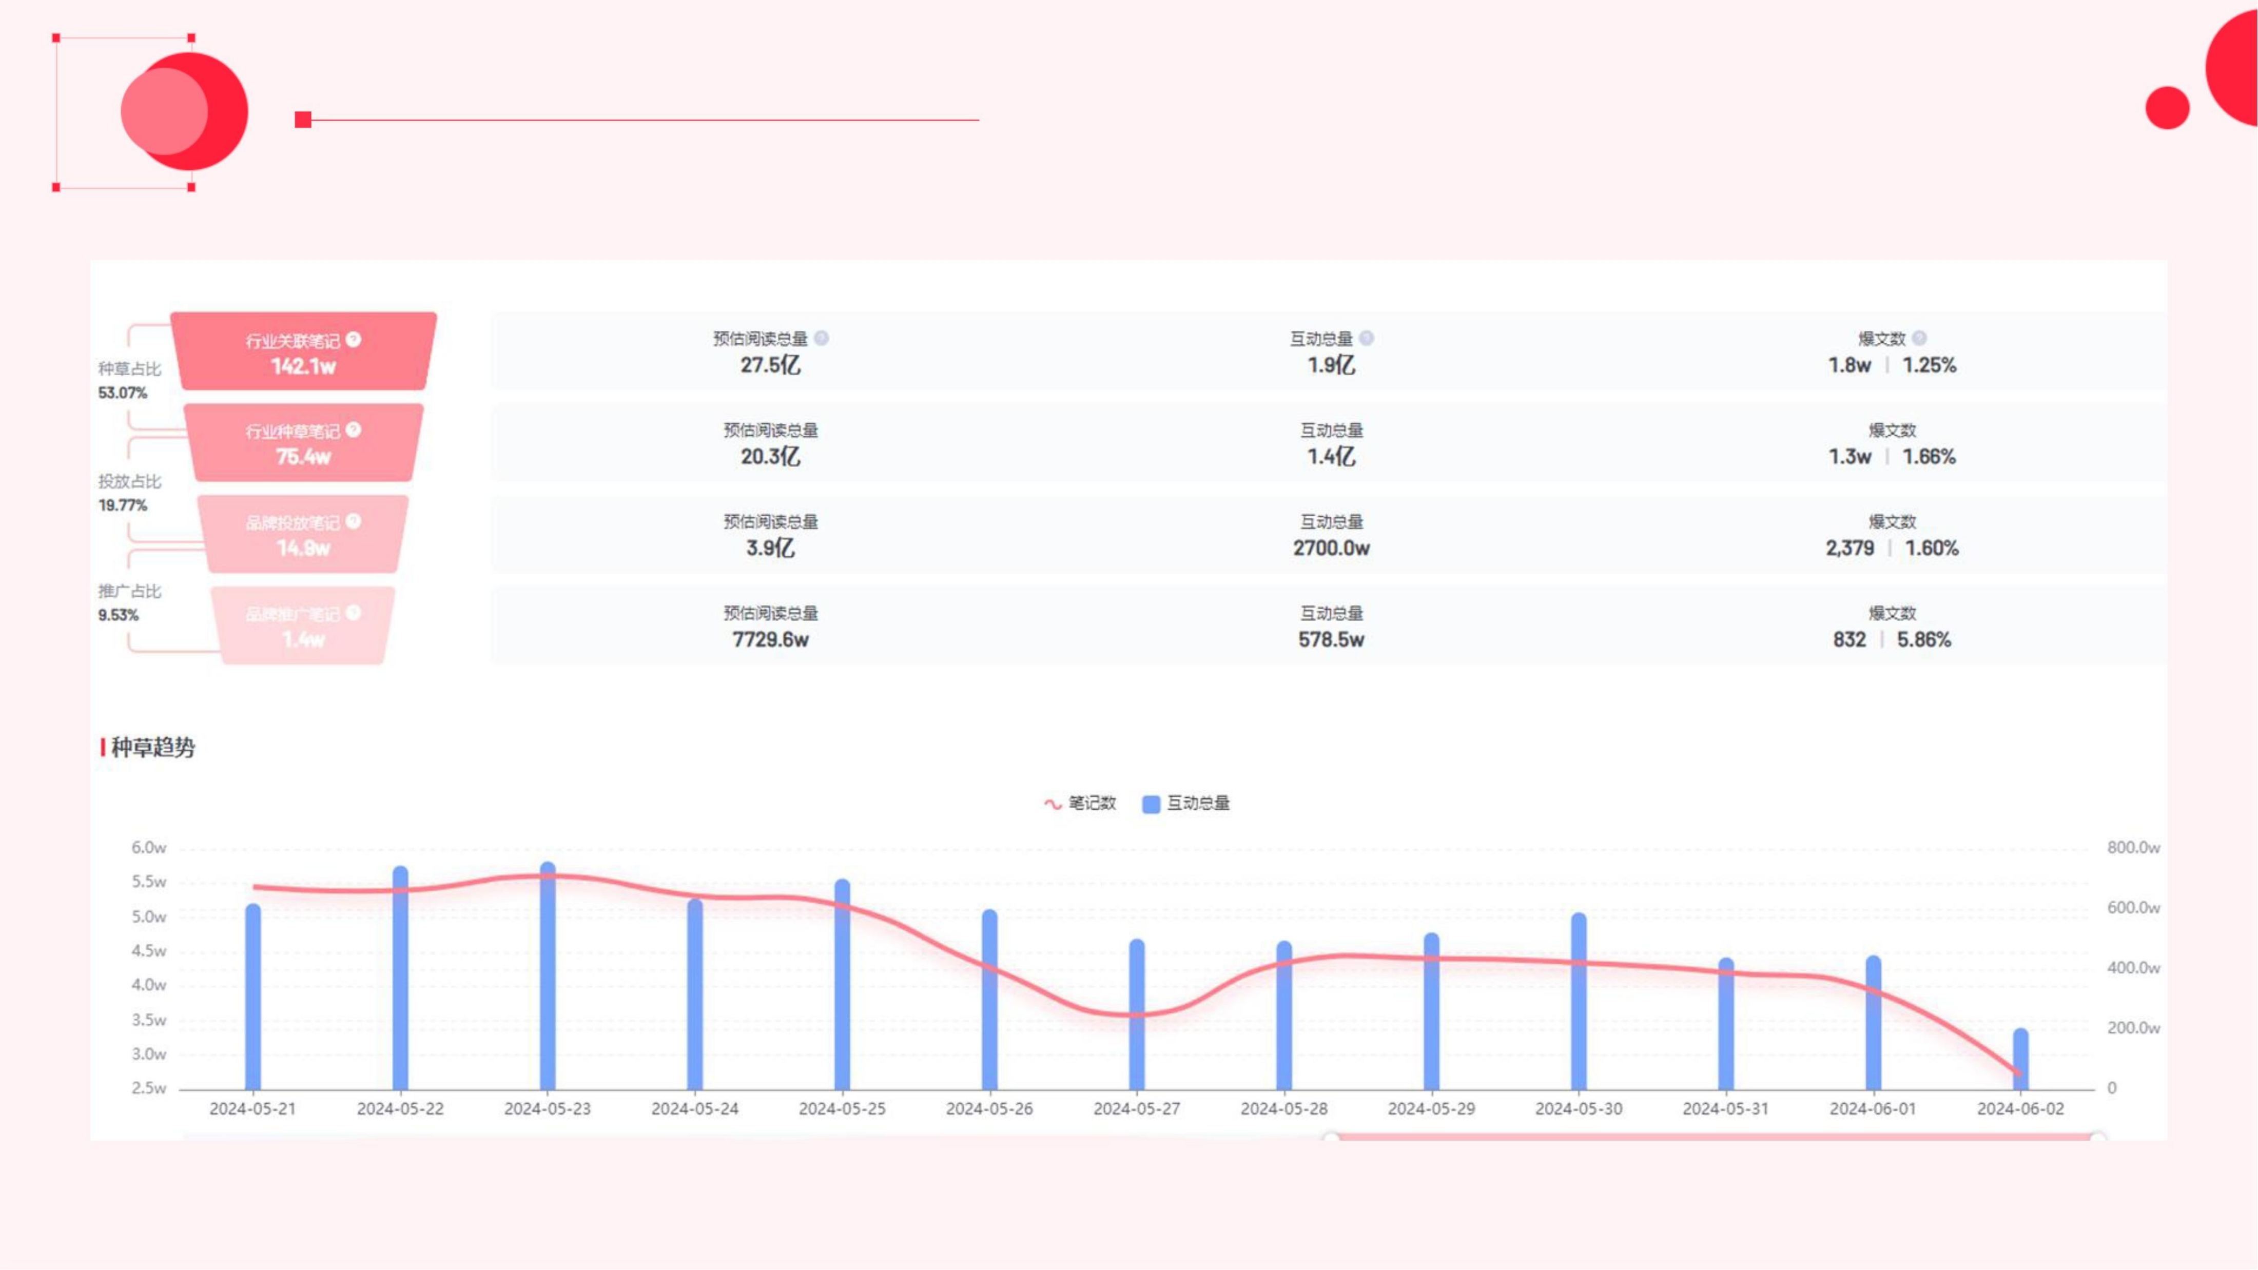The image size is (2258, 1270).
Task: Select the 品牌投放笔记 14.9w funnel tier
Action: [303, 535]
